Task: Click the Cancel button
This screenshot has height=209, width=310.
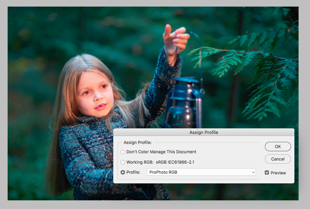Action: [278, 159]
